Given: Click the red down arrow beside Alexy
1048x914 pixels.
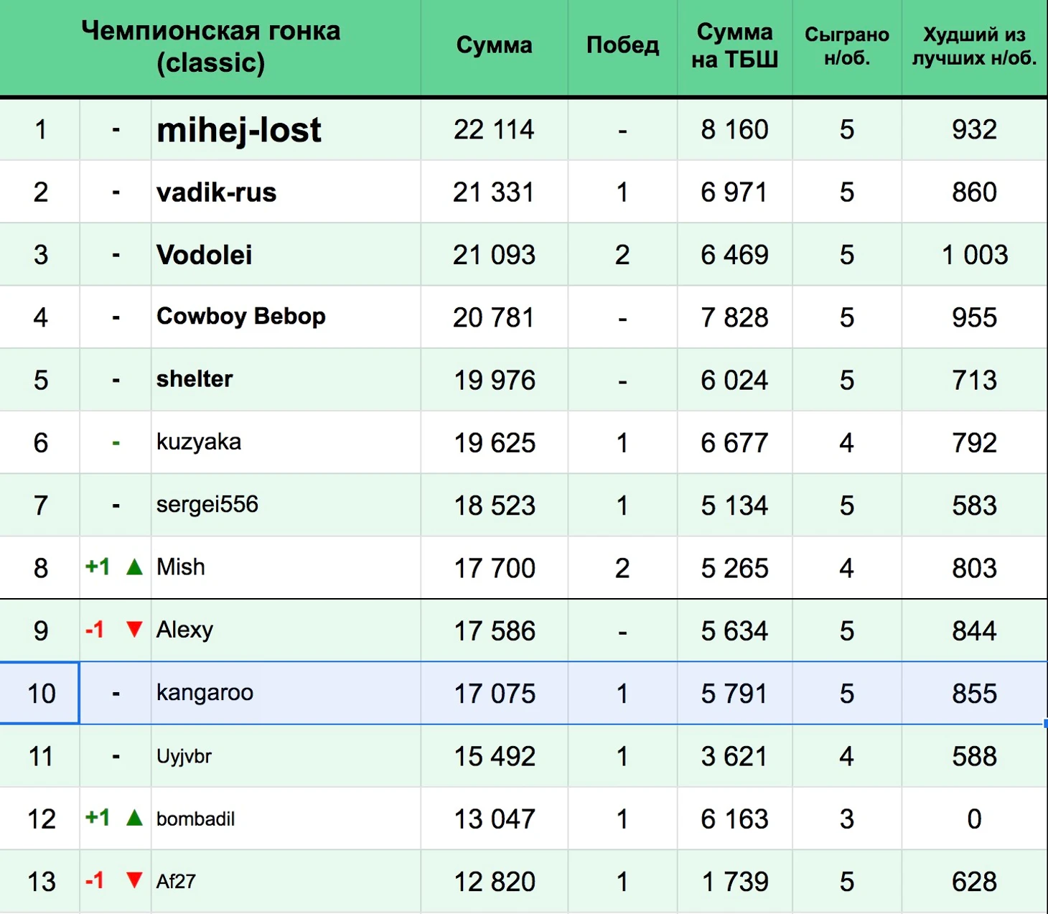Looking at the screenshot, I should 134,630.
